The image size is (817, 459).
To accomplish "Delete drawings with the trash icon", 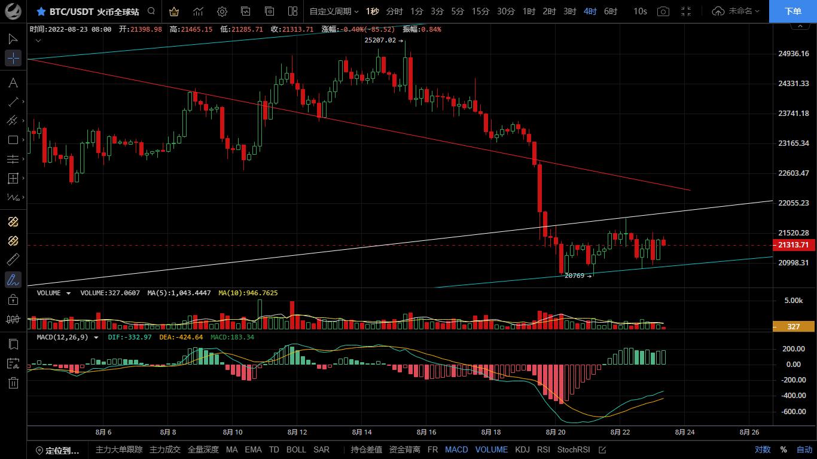I will [x=13, y=383].
